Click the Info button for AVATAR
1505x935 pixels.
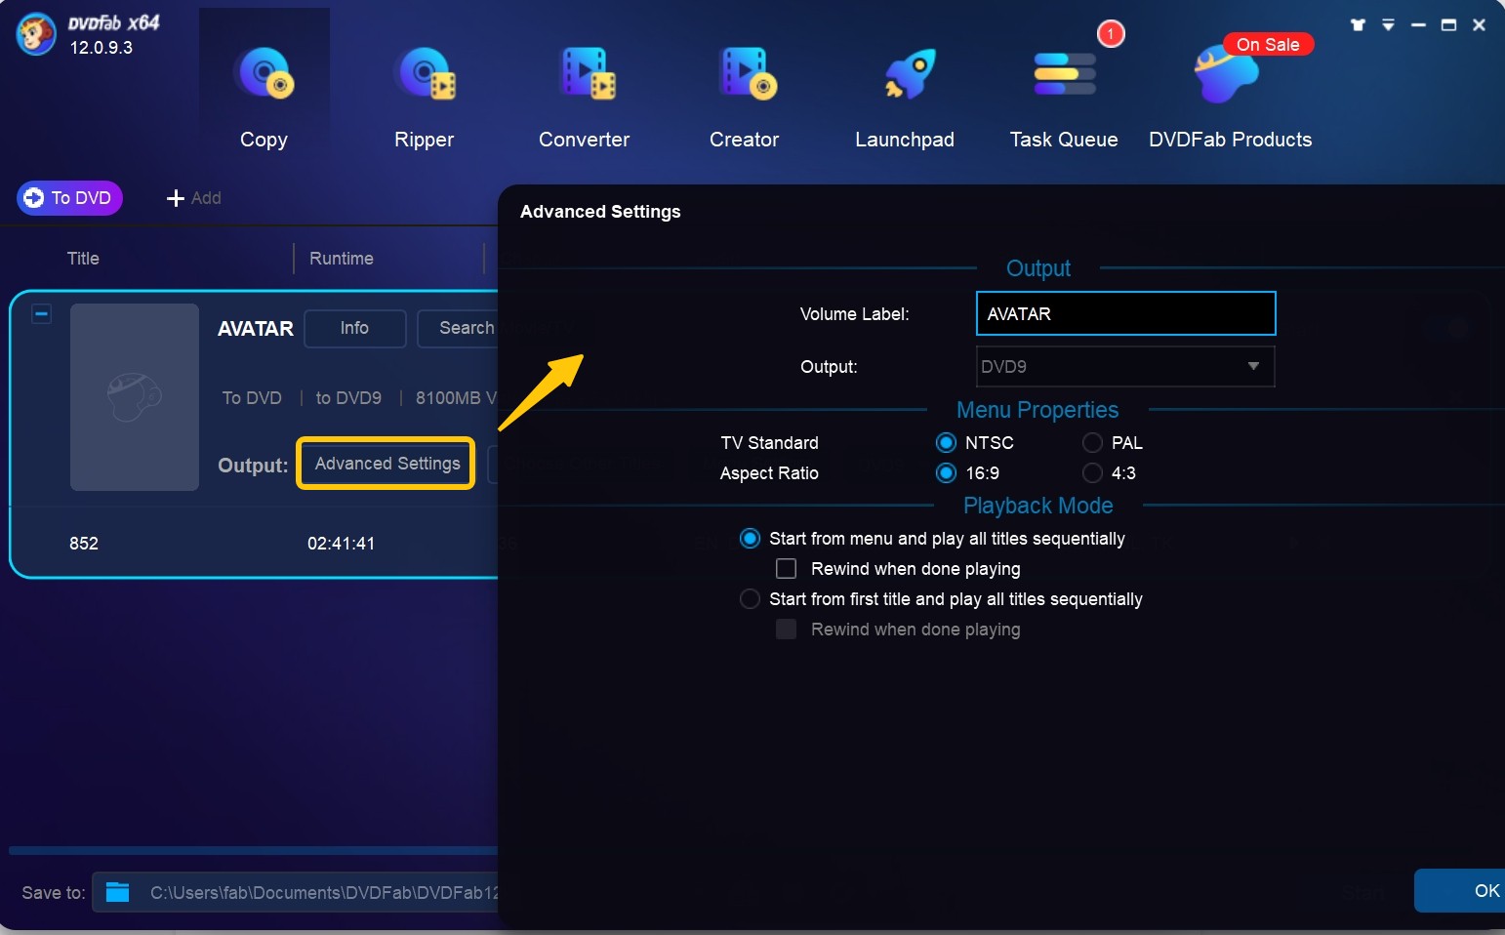[354, 328]
